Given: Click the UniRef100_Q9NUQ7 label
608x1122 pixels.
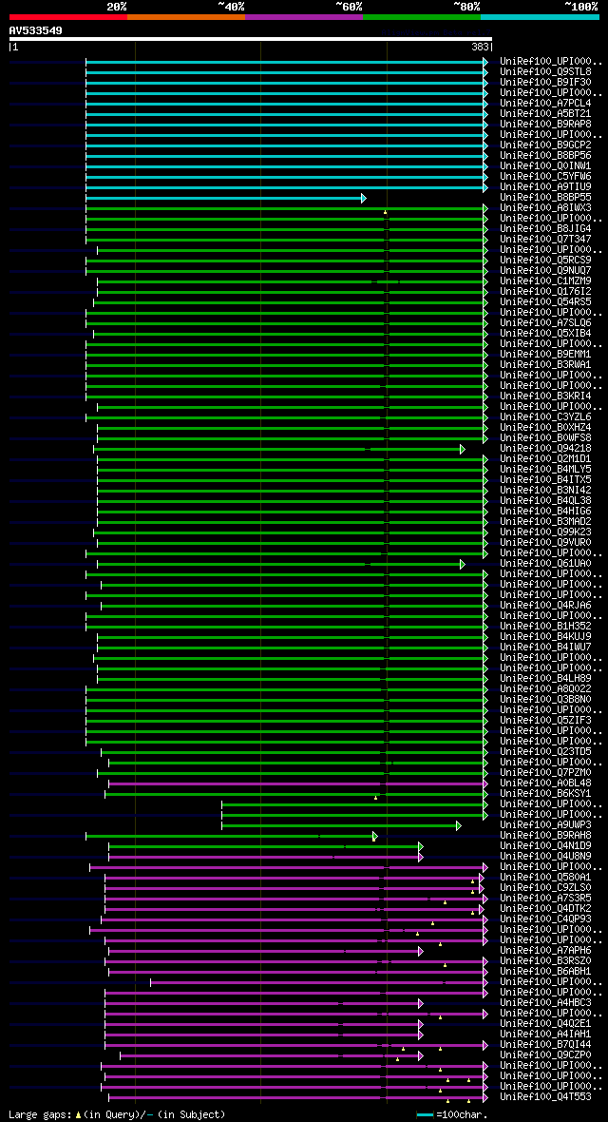Looking at the screenshot, I should (545, 270).
